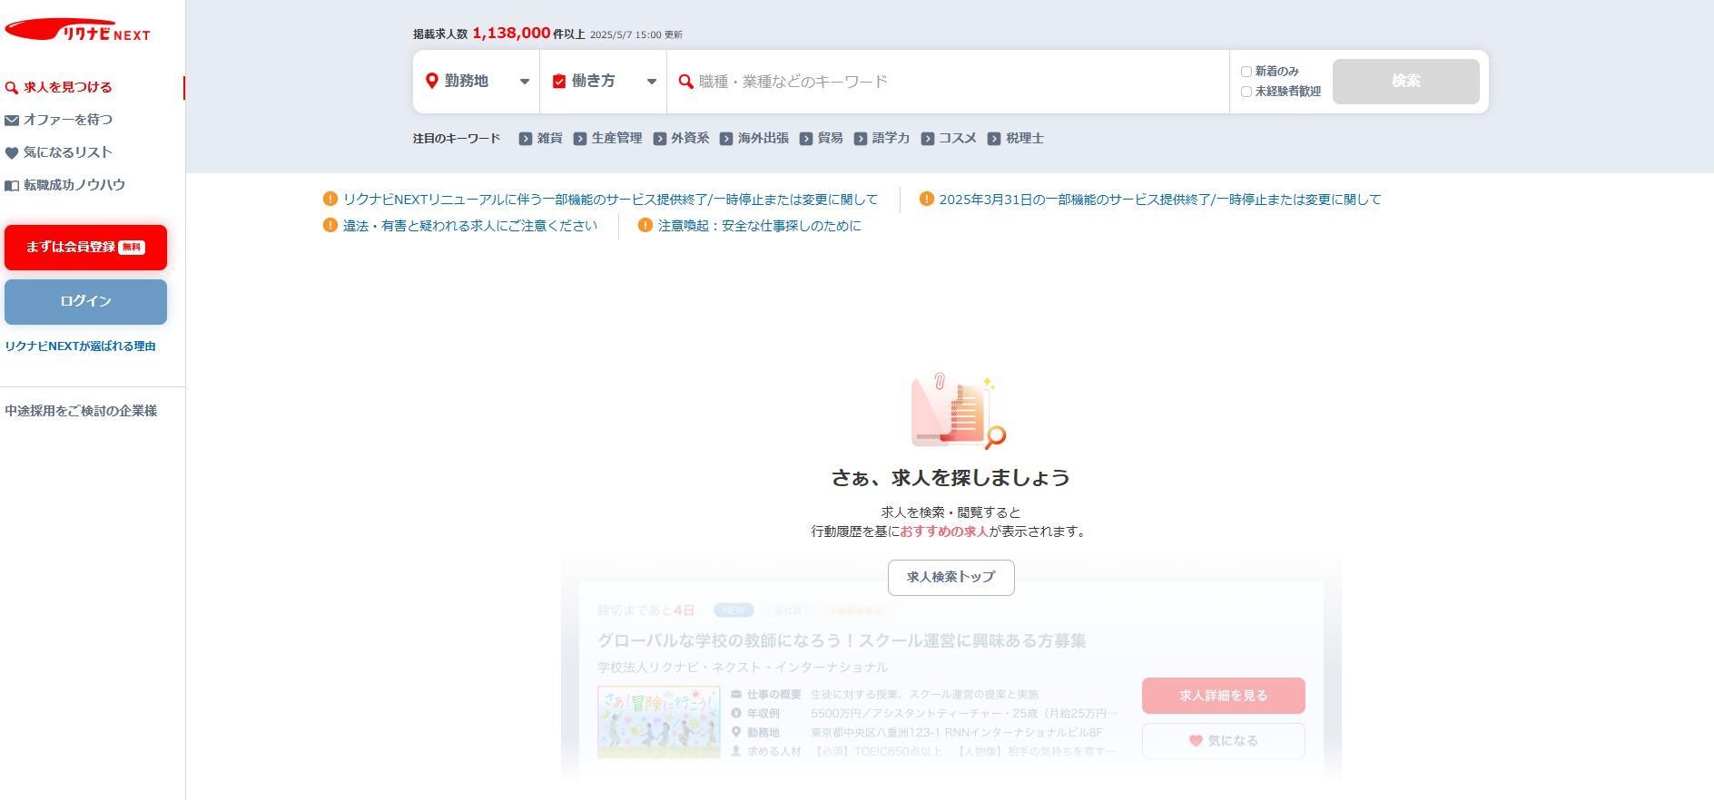The image size is (1714, 800).
Task: Click the warning icon beside 違法・有害 notice
Action: (330, 225)
